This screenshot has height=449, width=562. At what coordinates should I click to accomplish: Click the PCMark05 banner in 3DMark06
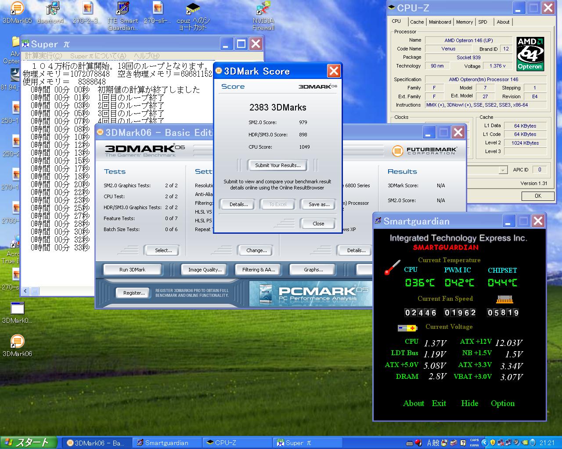point(311,293)
